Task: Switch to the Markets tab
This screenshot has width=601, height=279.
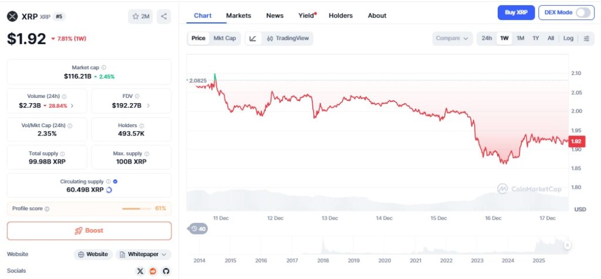Action: pos(238,16)
